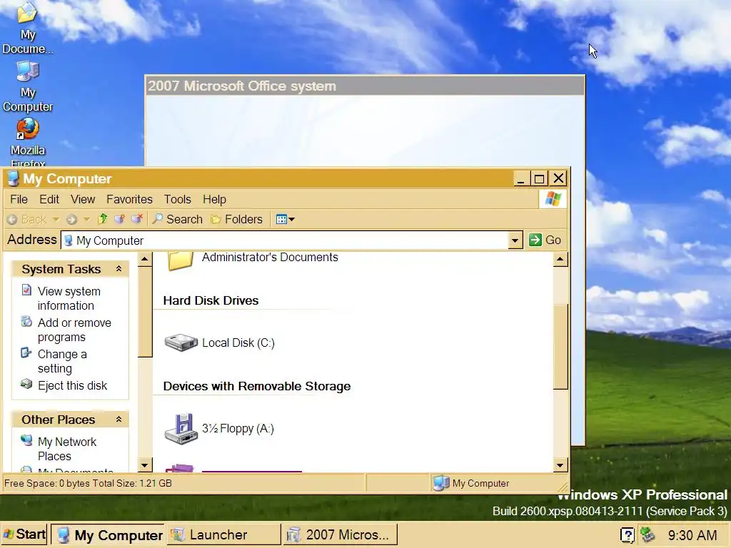Click the help question mark tray icon
Image resolution: width=731 pixels, height=548 pixels.
coord(627,535)
